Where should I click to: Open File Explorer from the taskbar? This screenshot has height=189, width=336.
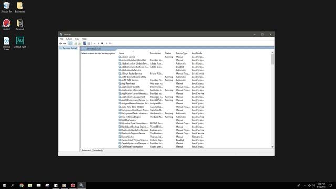coord(30,185)
